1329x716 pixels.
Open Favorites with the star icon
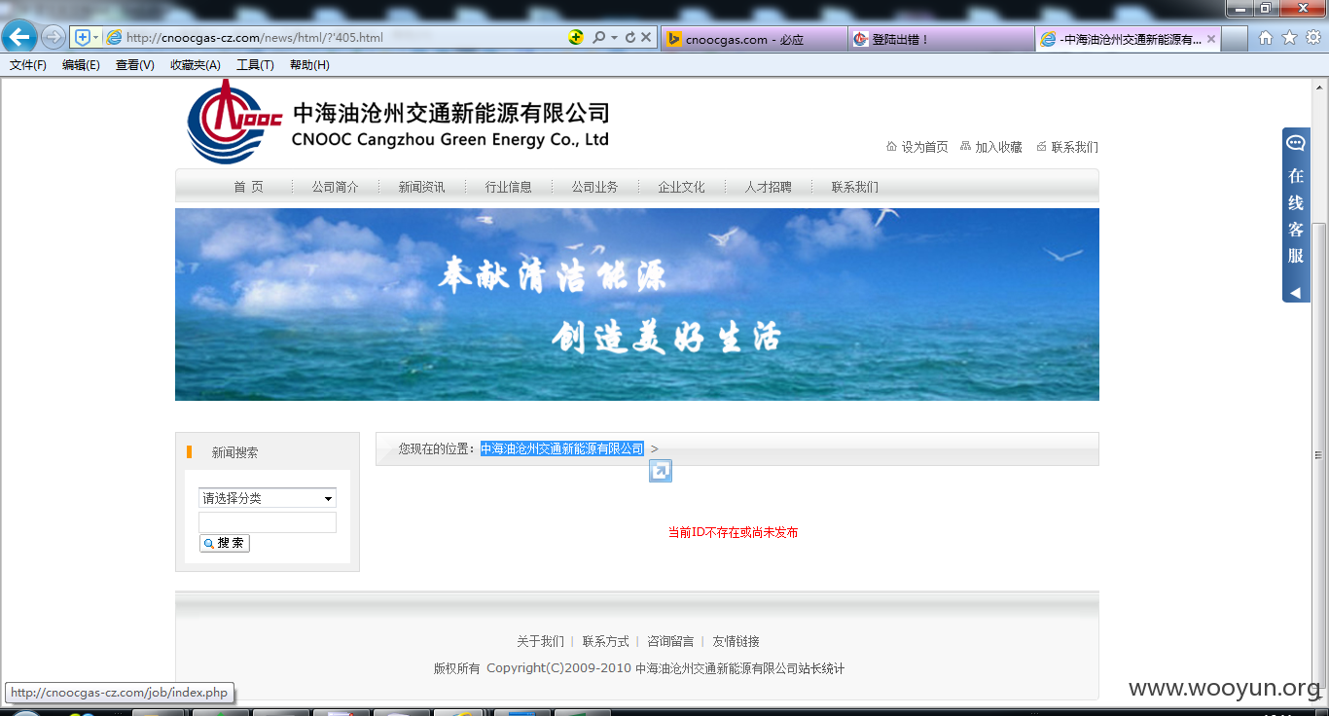1290,38
